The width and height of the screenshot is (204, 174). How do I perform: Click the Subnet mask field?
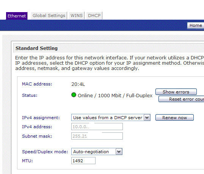(x=97, y=136)
